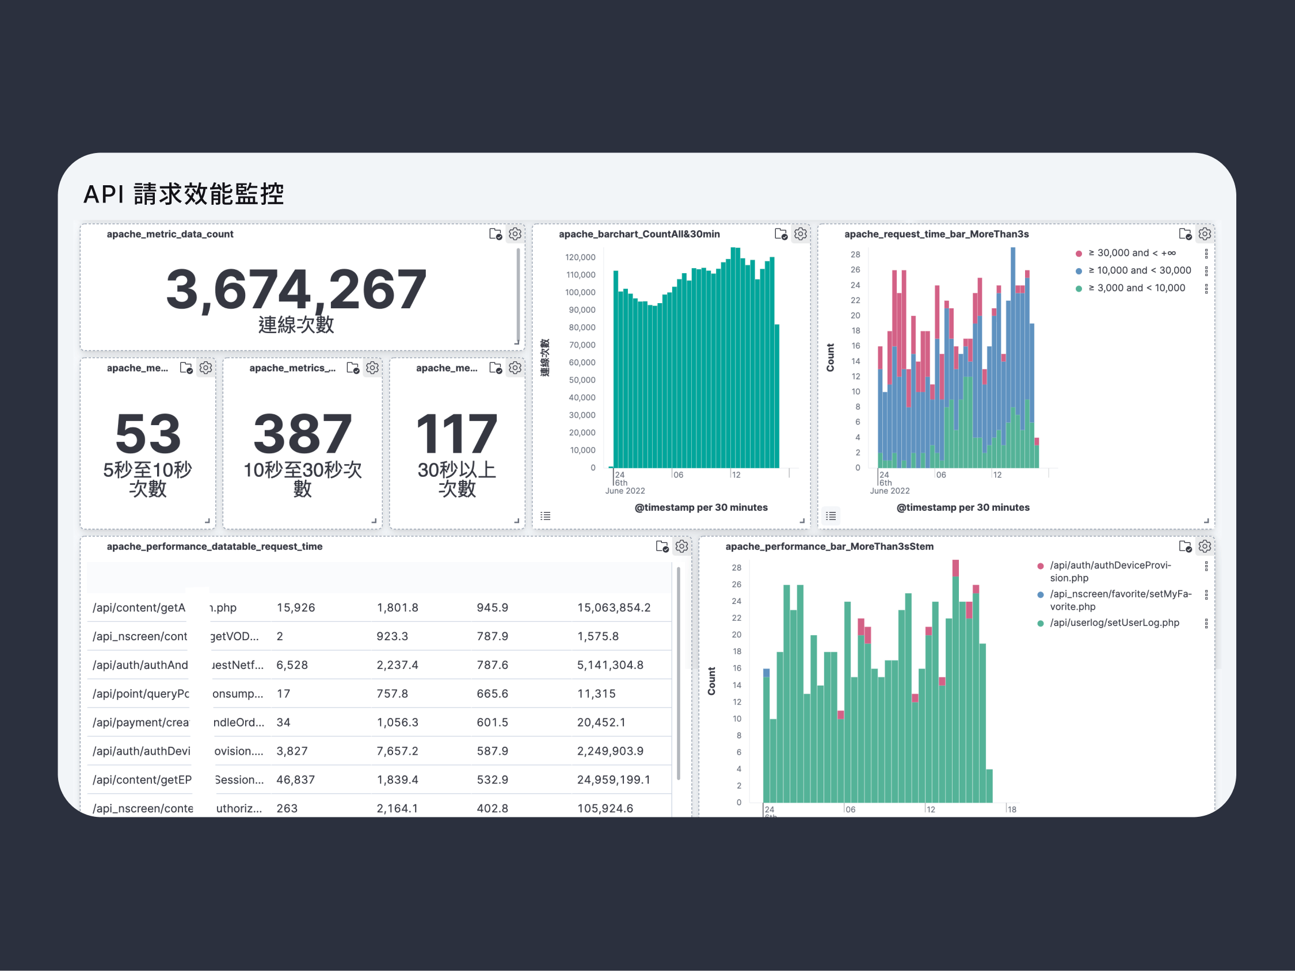Click the pink ≥ 30,000 legend color dot
Image resolution: width=1295 pixels, height=971 pixels.
(x=1079, y=254)
